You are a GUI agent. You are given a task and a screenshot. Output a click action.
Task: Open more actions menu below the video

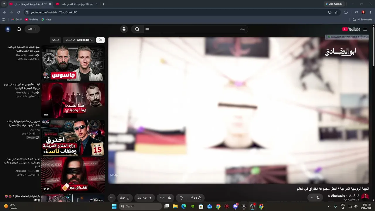tap(112, 198)
